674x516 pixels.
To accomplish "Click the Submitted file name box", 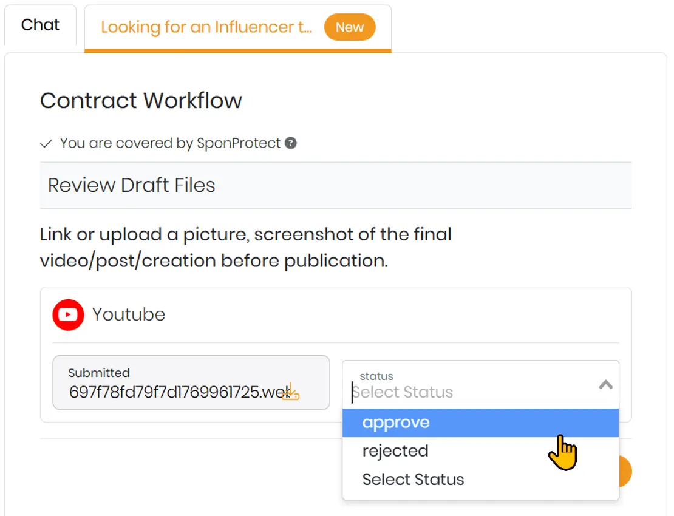I will pos(191,382).
